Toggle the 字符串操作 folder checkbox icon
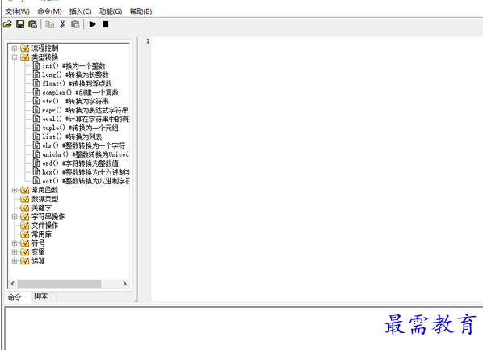This screenshot has width=483, height=350. (25, 217)
